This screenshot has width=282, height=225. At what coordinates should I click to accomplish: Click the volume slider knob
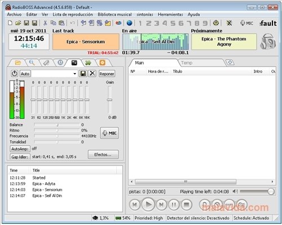(271, 191)
